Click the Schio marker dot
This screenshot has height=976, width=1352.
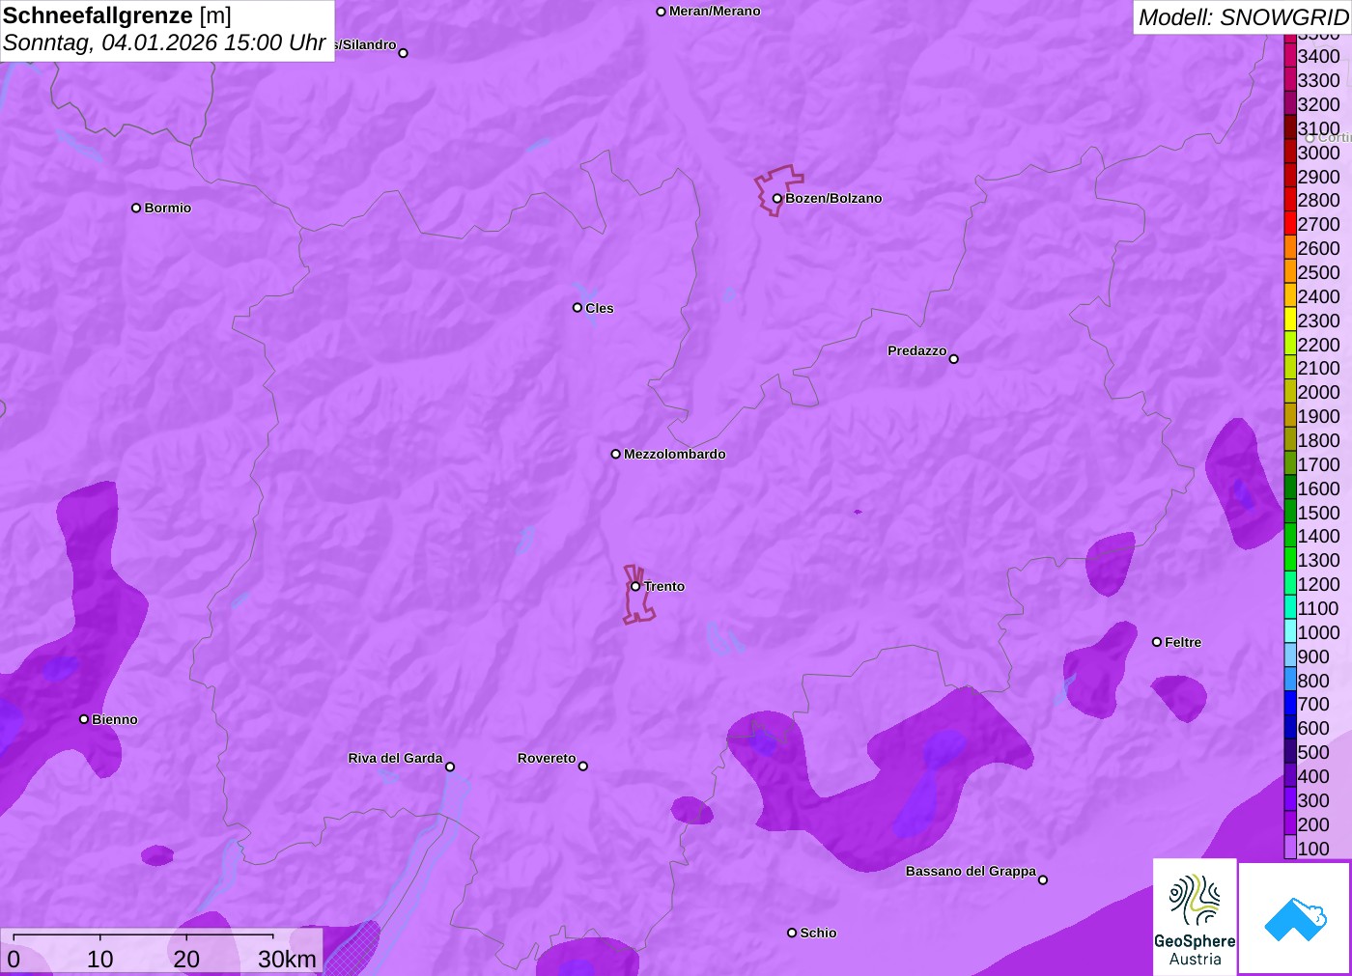pos(792,933)
